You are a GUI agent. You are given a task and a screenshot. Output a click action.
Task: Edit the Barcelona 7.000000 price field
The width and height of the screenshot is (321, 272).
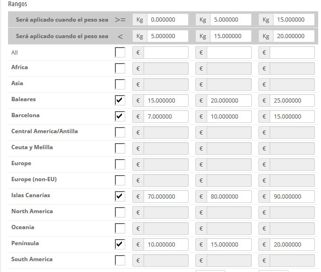pyautogui.click(x=166, y=117)
